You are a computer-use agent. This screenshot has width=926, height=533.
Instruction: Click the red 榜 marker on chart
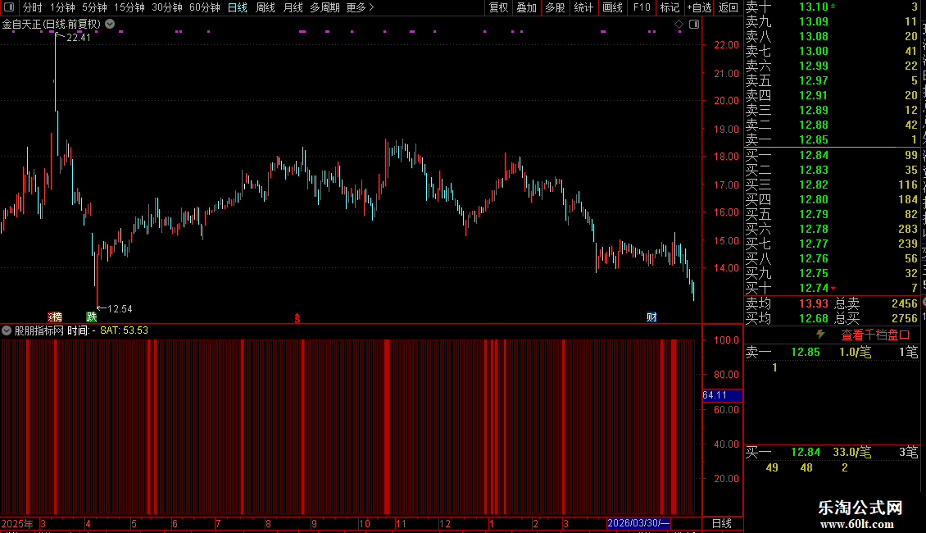[55, 317]
